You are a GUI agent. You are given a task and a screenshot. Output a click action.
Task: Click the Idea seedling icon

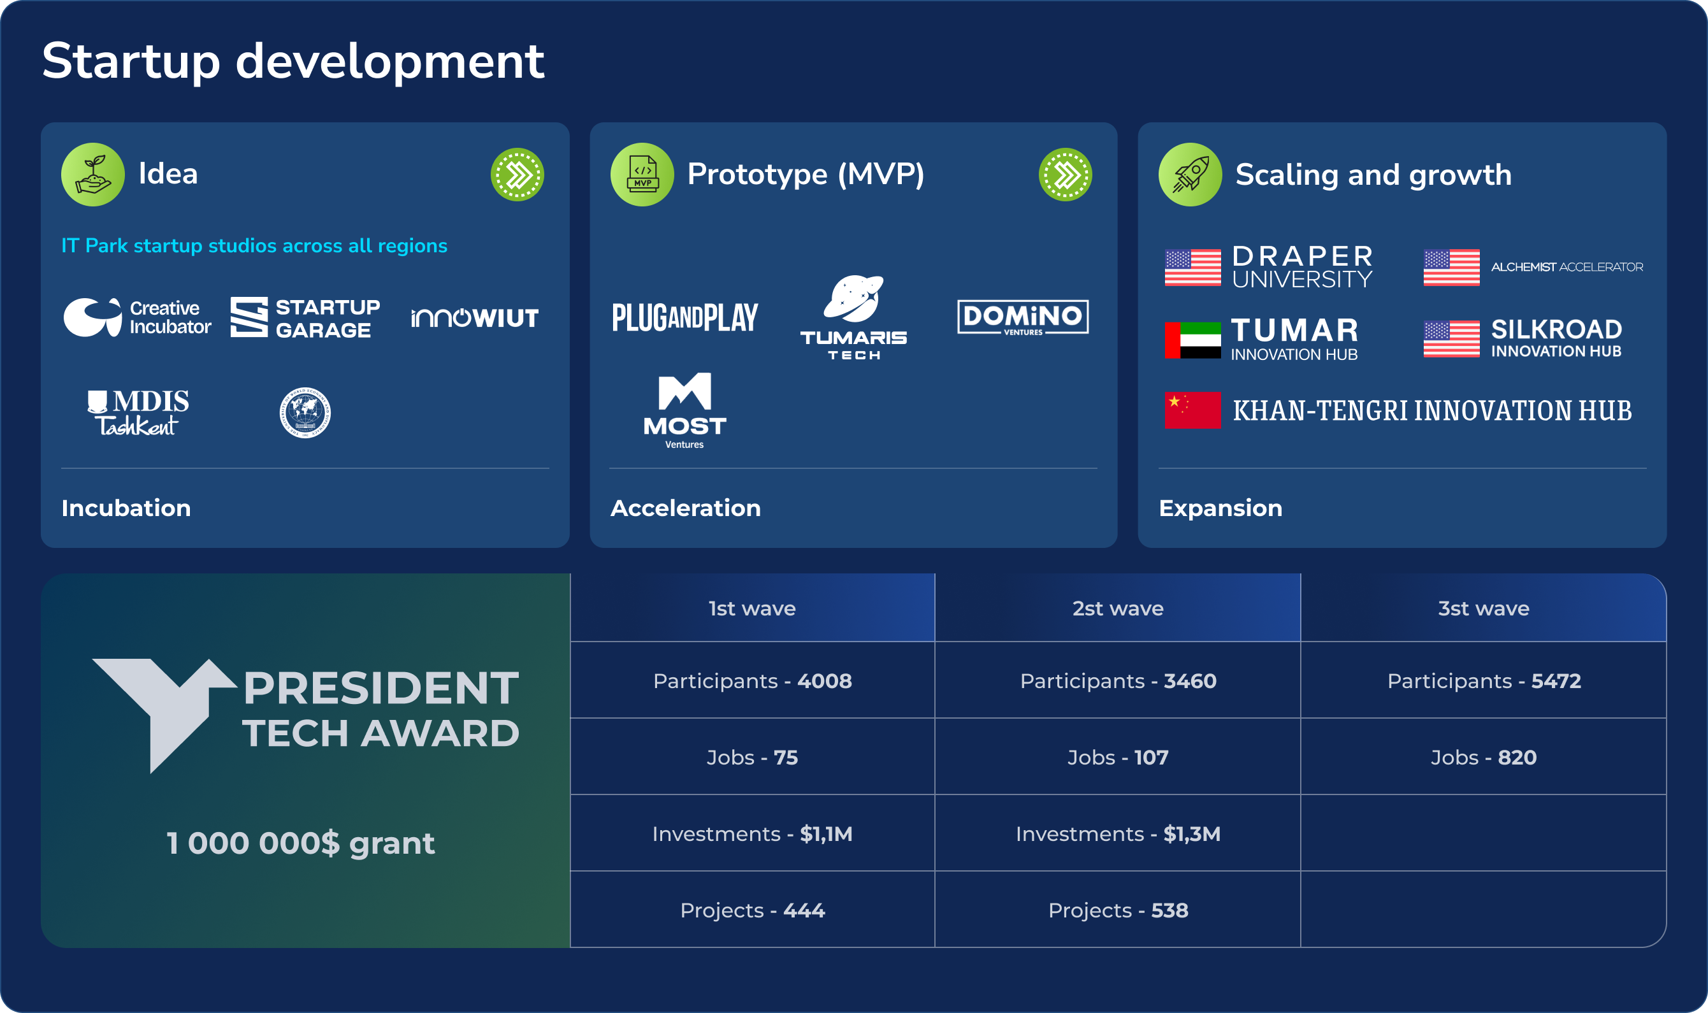click(93, 174)
